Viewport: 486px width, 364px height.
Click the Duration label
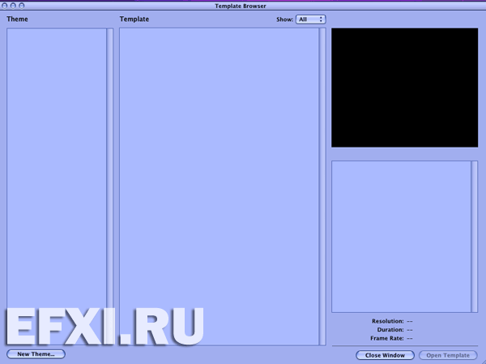click(x=390, y=330)
